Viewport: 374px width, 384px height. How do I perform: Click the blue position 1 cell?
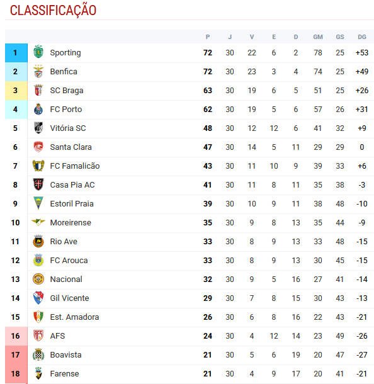16,53
